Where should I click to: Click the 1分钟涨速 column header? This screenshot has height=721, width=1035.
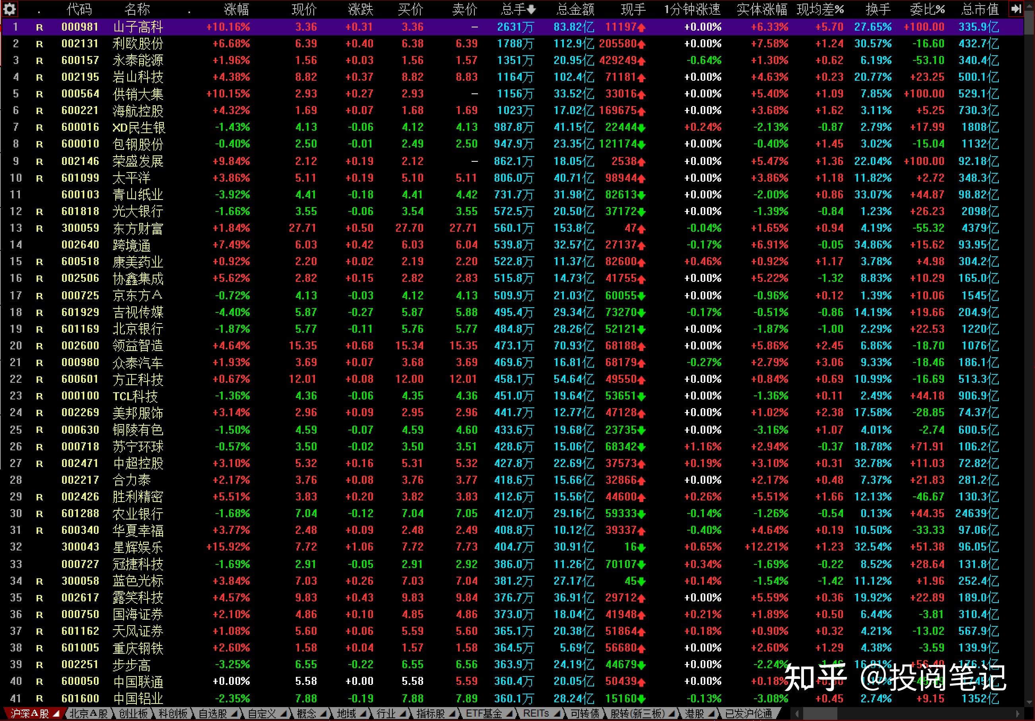(692, 9)
